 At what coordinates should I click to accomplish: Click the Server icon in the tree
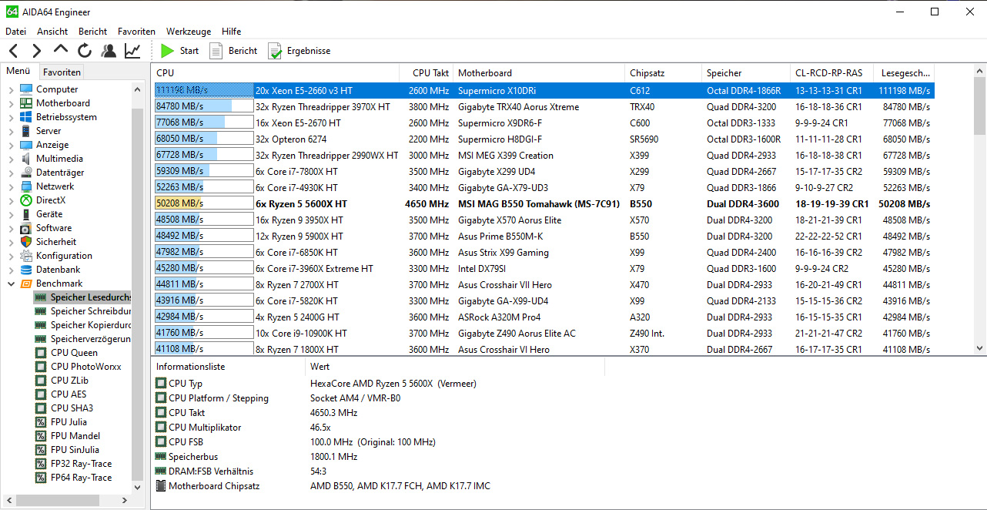[x=26, y=131]
